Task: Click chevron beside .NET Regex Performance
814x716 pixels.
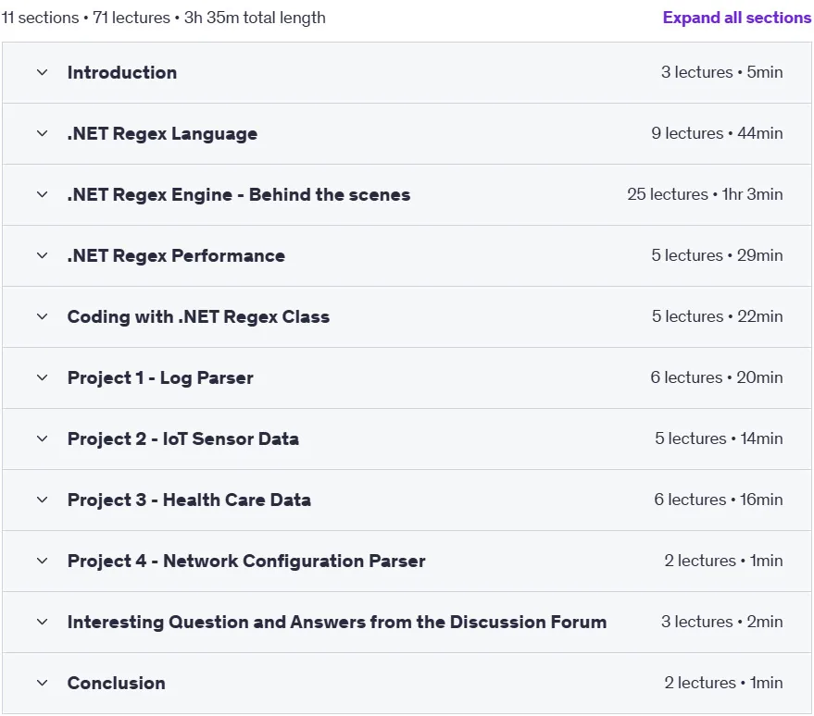Action: tap(42, 255)
